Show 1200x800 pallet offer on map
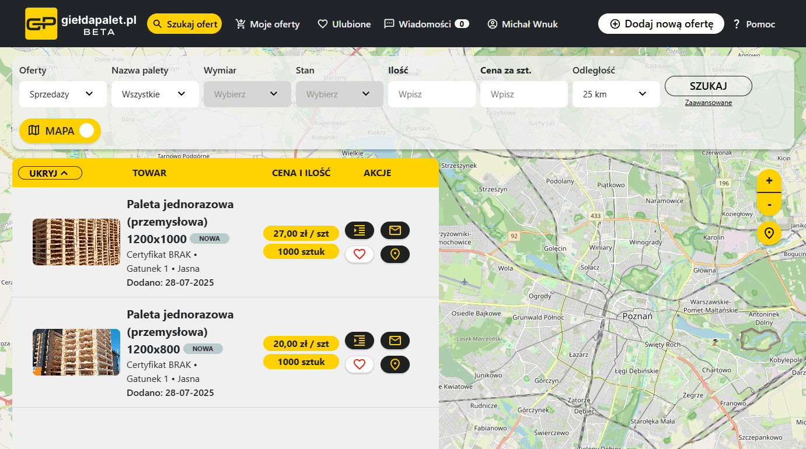 (395, 364)
